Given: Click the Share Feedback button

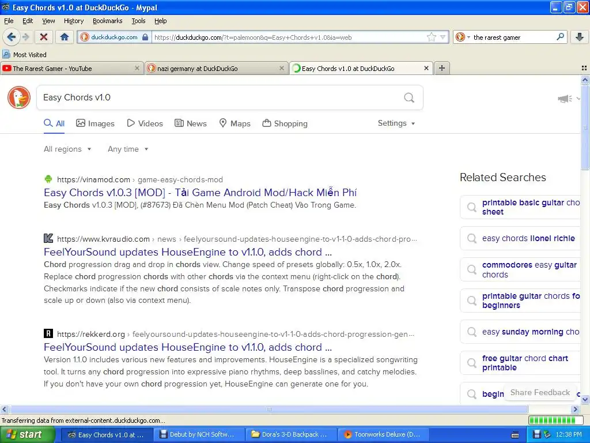Looking at the screenshot, I should (x=540, y=392).
